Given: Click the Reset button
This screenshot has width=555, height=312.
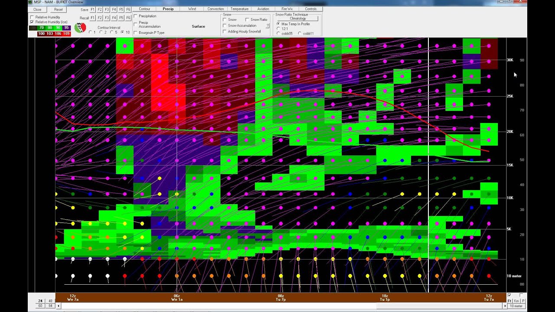Looking at the screenshot, I should (x=59, y=10).
